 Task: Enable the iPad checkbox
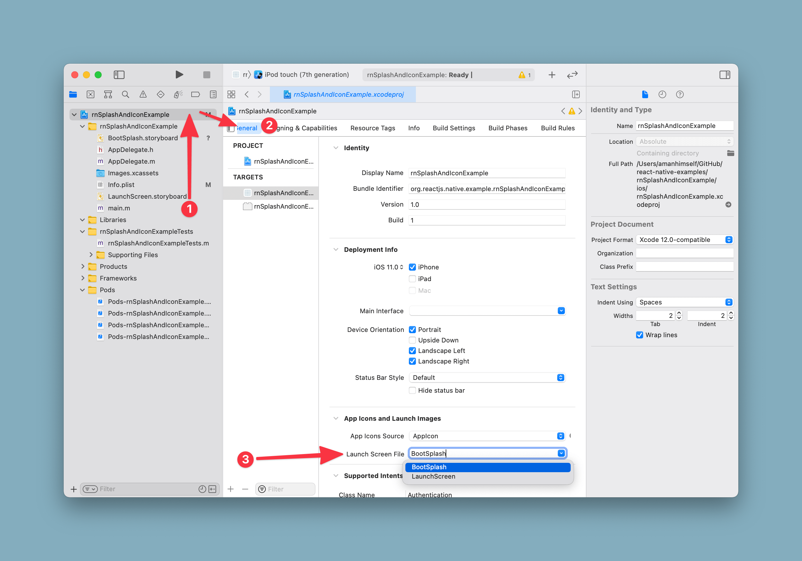point(412,278)
